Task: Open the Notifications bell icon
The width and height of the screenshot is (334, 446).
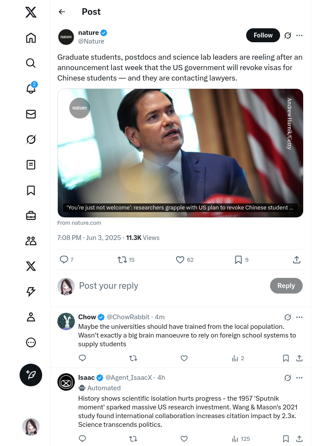Action: [31, 89]
